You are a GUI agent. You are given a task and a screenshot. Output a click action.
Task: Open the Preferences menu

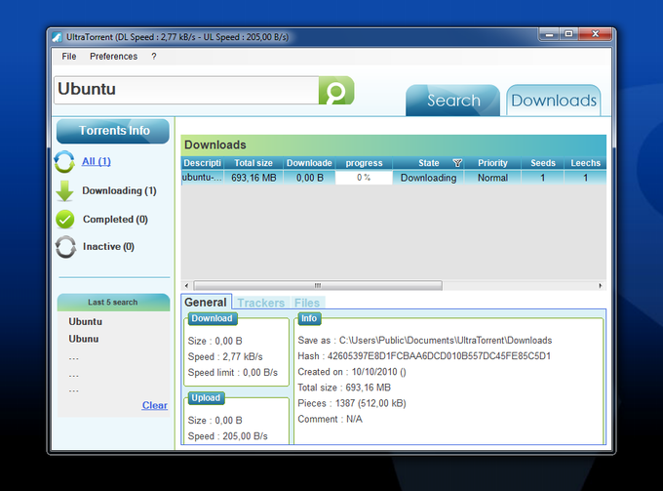[x=113, y=57]
